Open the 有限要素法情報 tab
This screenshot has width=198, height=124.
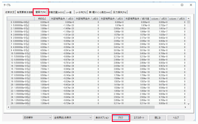25,12
